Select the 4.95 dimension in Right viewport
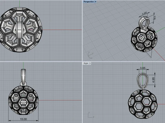Screen dimensions: 165x123 point(154,80)
